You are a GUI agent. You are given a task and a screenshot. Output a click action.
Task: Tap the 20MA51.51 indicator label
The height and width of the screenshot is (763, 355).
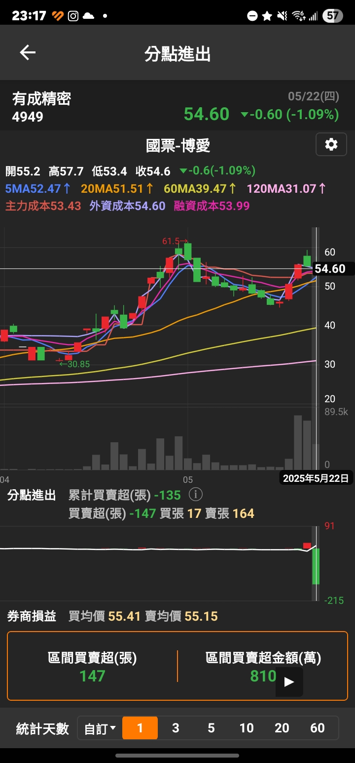click(117, 188)
